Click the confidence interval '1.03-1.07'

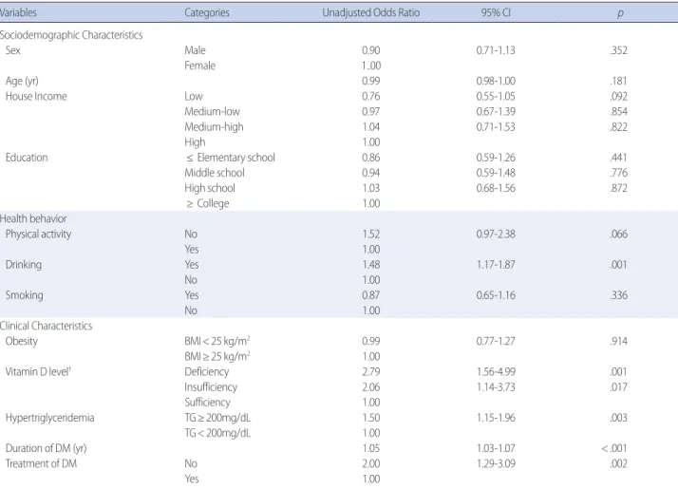coord(496,448)
